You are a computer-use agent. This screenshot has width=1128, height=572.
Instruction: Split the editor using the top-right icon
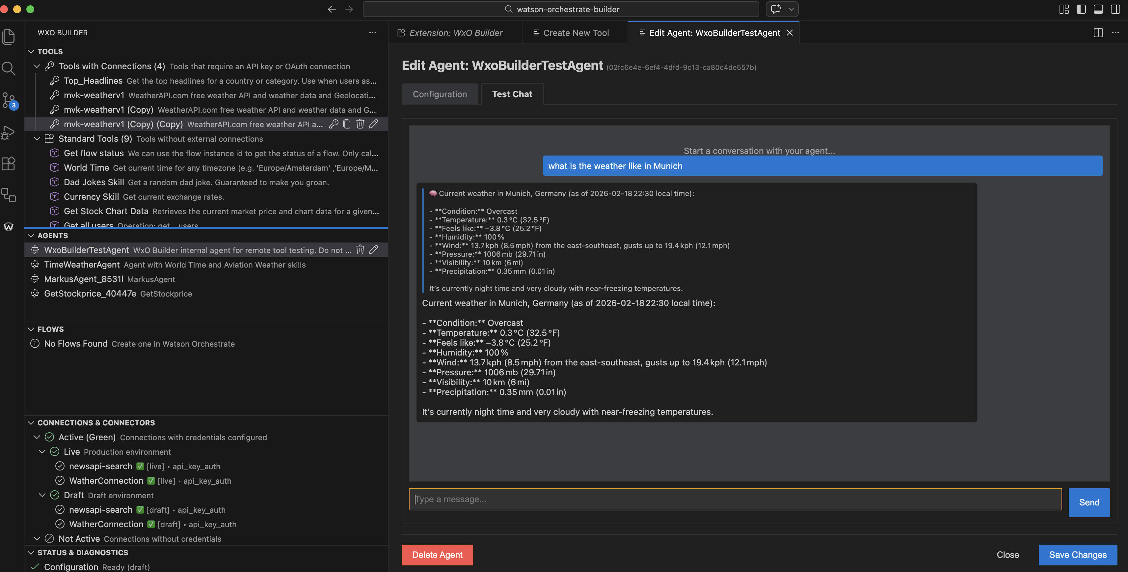[x=1098, y=32]
